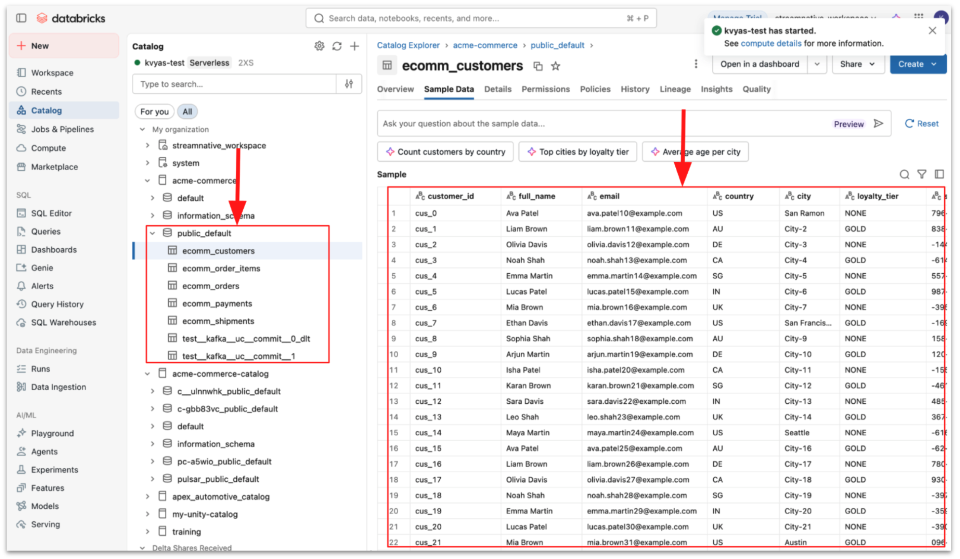
Task: Open the kebab menu beside table title
Action: pos(695,64)
